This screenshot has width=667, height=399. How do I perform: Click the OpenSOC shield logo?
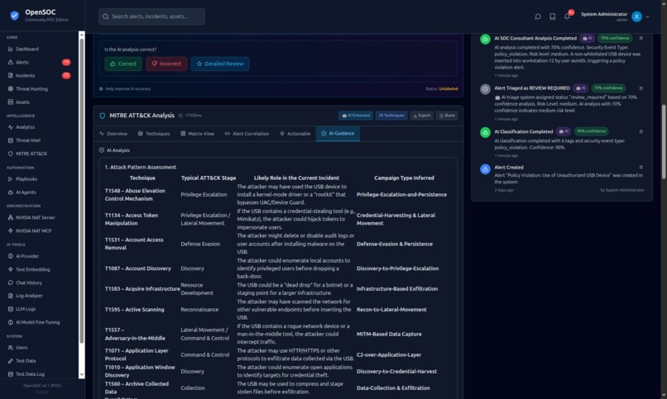(x=14, y=16)
